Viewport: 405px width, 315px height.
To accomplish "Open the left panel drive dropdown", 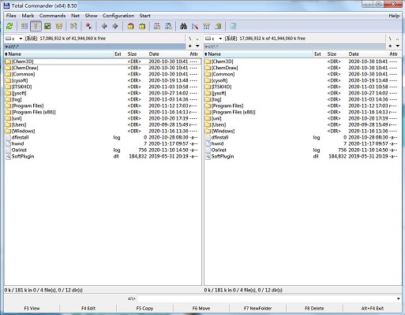I will coord(14,39).
